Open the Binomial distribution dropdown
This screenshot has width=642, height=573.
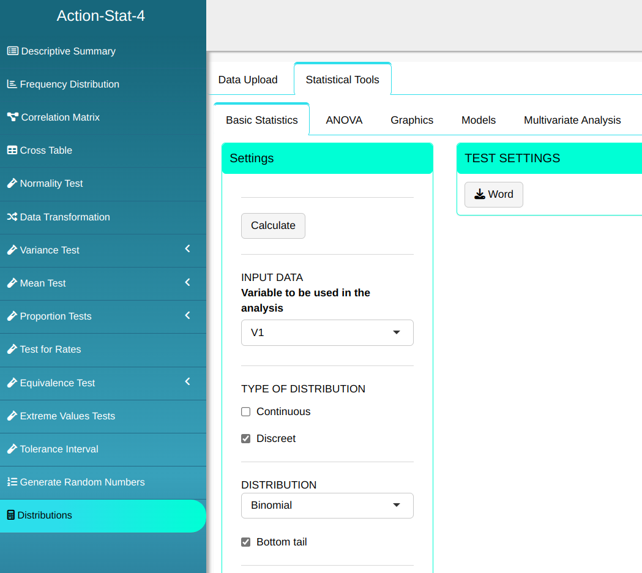(x=327, y=506)
